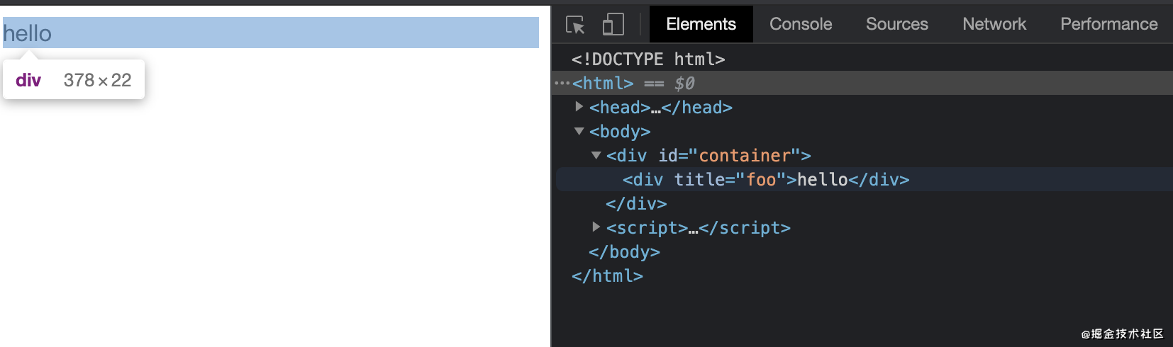Expand the head element node

click(x=579, y=107)
